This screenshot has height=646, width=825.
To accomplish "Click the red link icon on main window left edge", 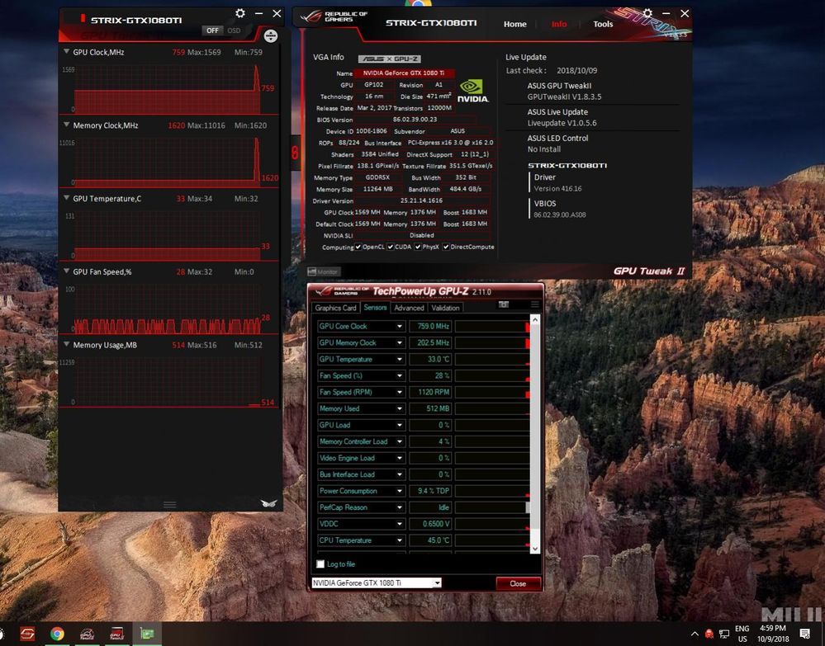I will pyautogui.click(x=295, y=153).
